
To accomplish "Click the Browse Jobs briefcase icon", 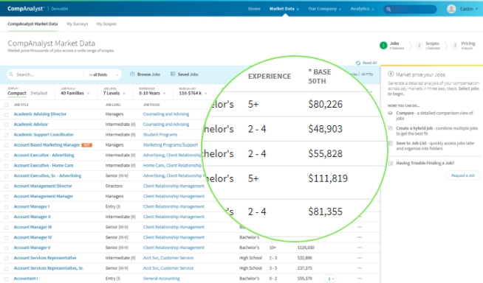I will coord(132,74).
